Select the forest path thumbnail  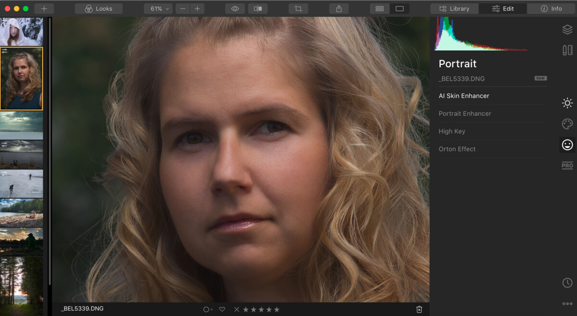tap(22, 286)
